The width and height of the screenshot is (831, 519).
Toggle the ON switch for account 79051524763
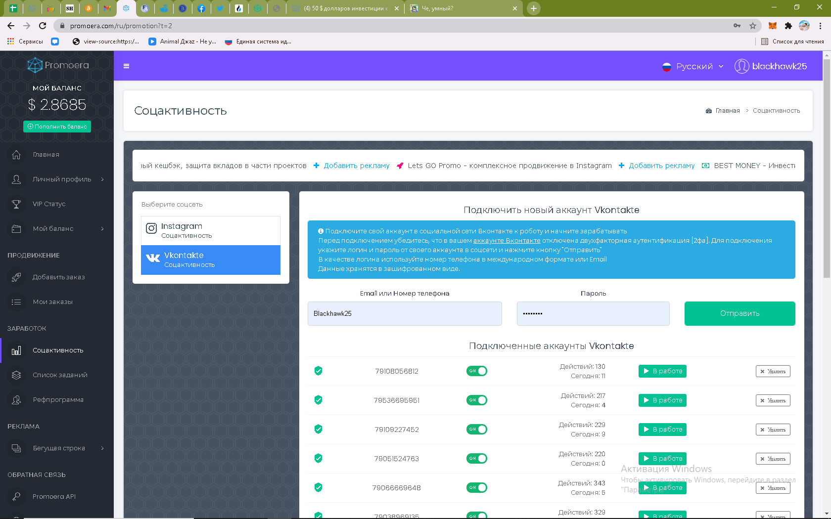[x=477, y=458]
